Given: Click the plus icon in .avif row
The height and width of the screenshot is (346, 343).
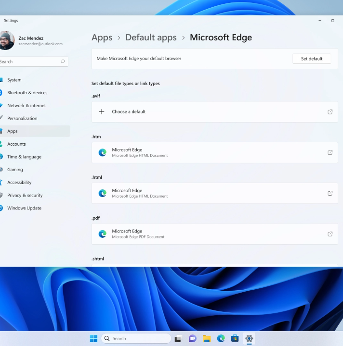Looking at the screenshot, I should coord(102,111).
